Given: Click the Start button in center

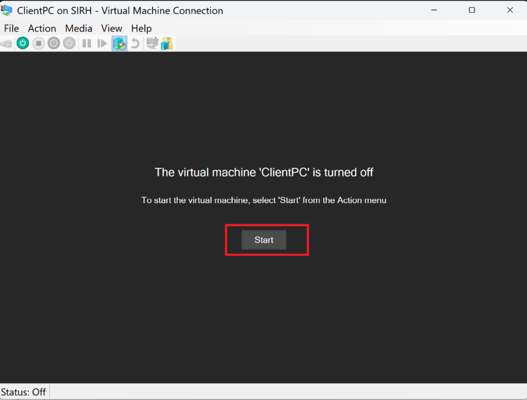Looking at the screenshot, I should [263, 240].
